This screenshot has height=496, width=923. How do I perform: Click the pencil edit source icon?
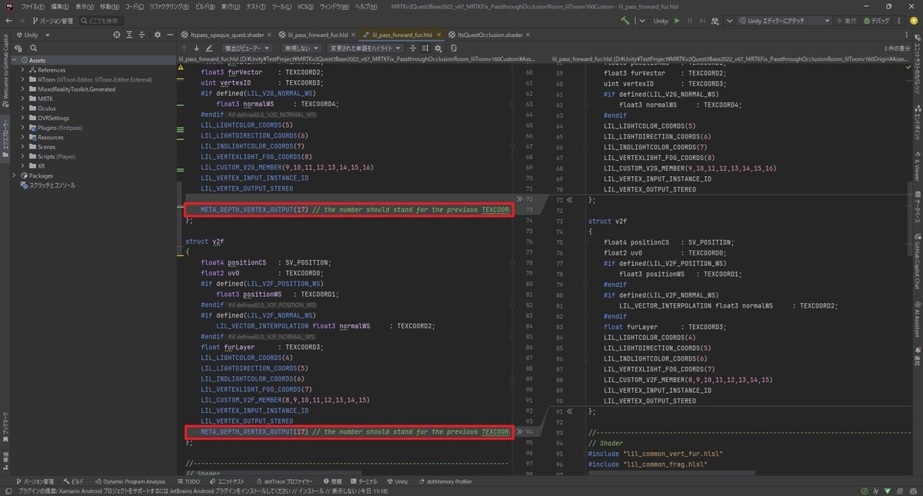click(x=209, y=48)
